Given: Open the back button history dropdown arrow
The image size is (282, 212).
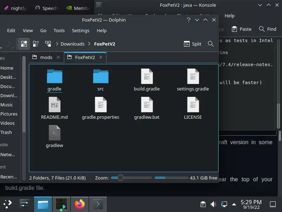Looking at the screenshot, I should point(1,48).
